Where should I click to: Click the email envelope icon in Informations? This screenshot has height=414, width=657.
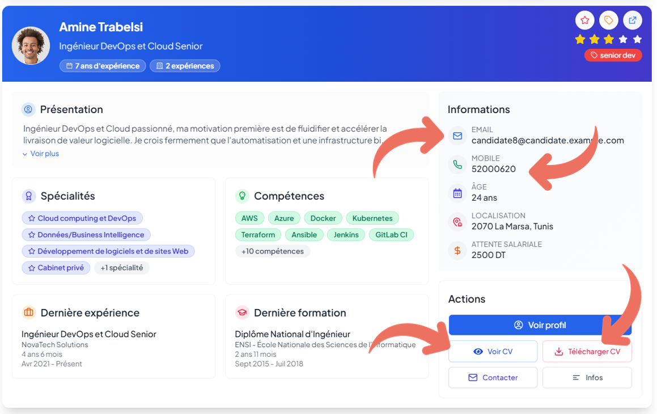(457, 136)
